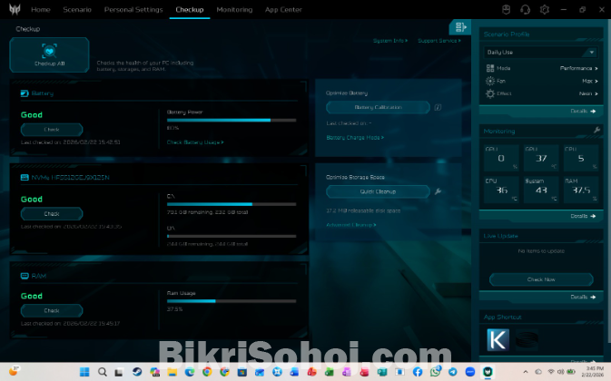The height and width of the screenshot is (381, 611).
Task: Open the Daily Use scenario dropdown
Action: click(540, 52)
